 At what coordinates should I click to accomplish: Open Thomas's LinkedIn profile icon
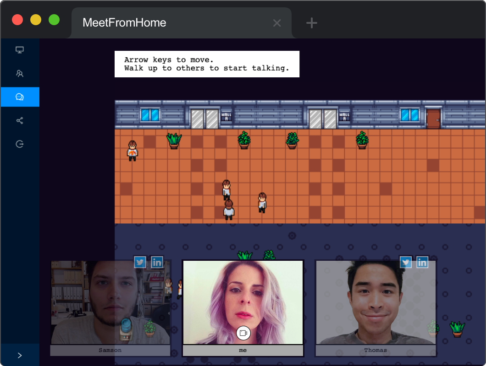click(x=422, y=262)
